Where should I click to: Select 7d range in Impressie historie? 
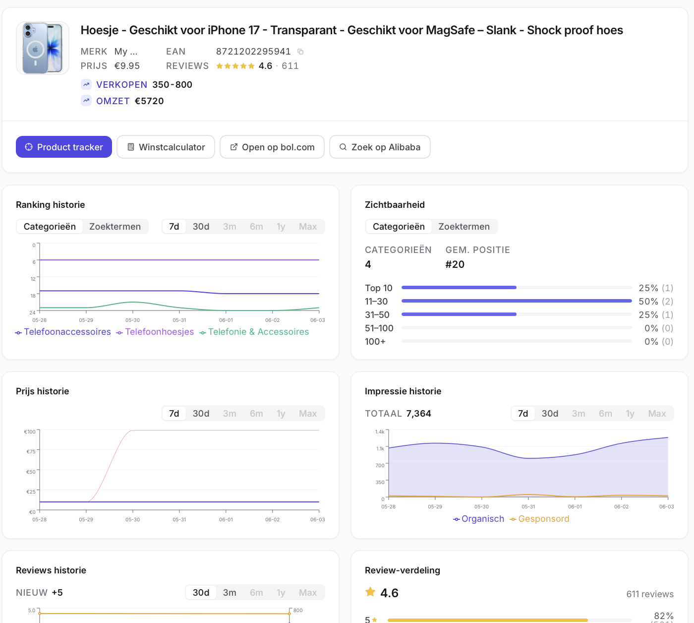pyautogui.click(x=523, y=413)
